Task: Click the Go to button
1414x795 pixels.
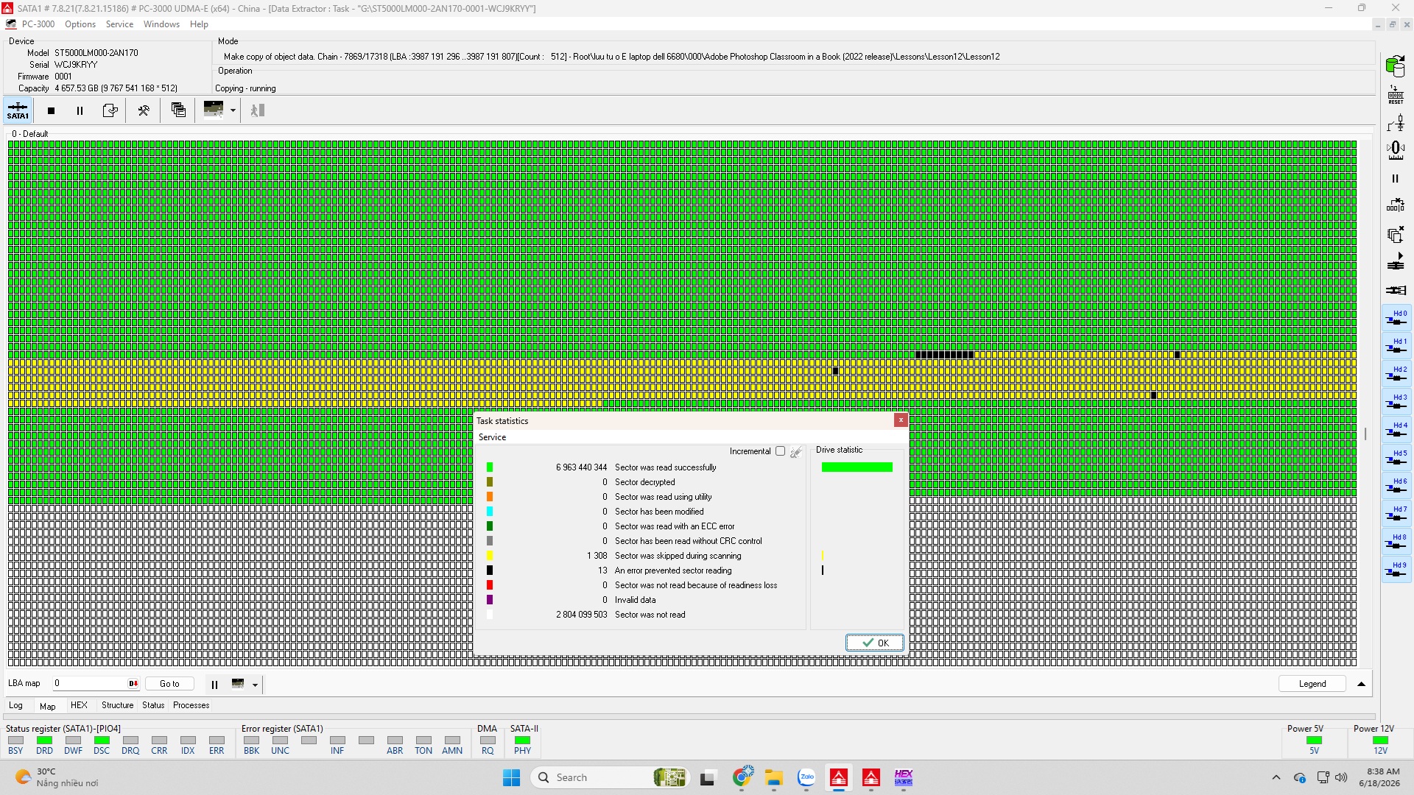Action: click(x=169, y=684)
